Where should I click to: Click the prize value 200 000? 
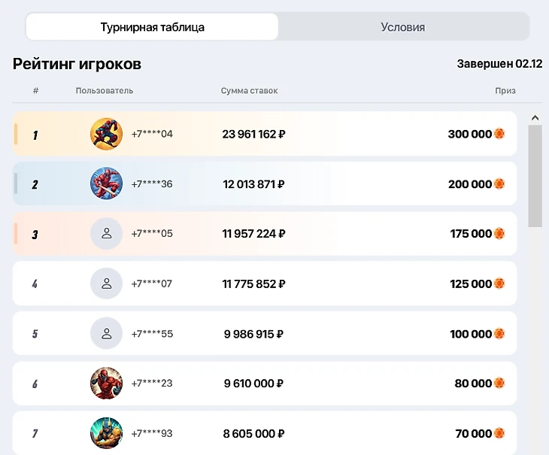pos(470,184)
